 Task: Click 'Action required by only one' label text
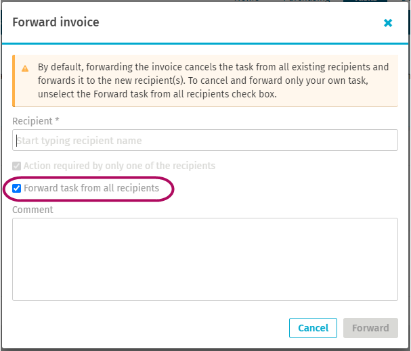tap(120, 166)
